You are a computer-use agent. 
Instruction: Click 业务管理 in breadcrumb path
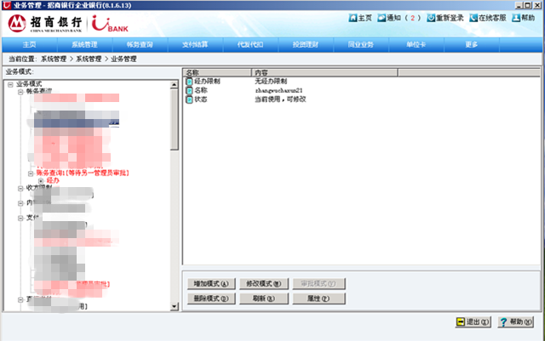coord(123,59)
